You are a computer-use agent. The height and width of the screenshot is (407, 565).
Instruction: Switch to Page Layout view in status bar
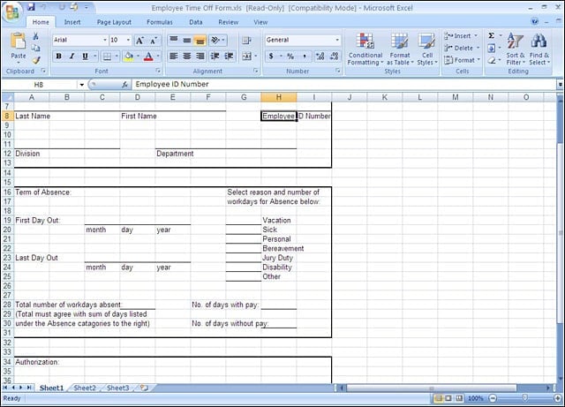coord(448,398)
